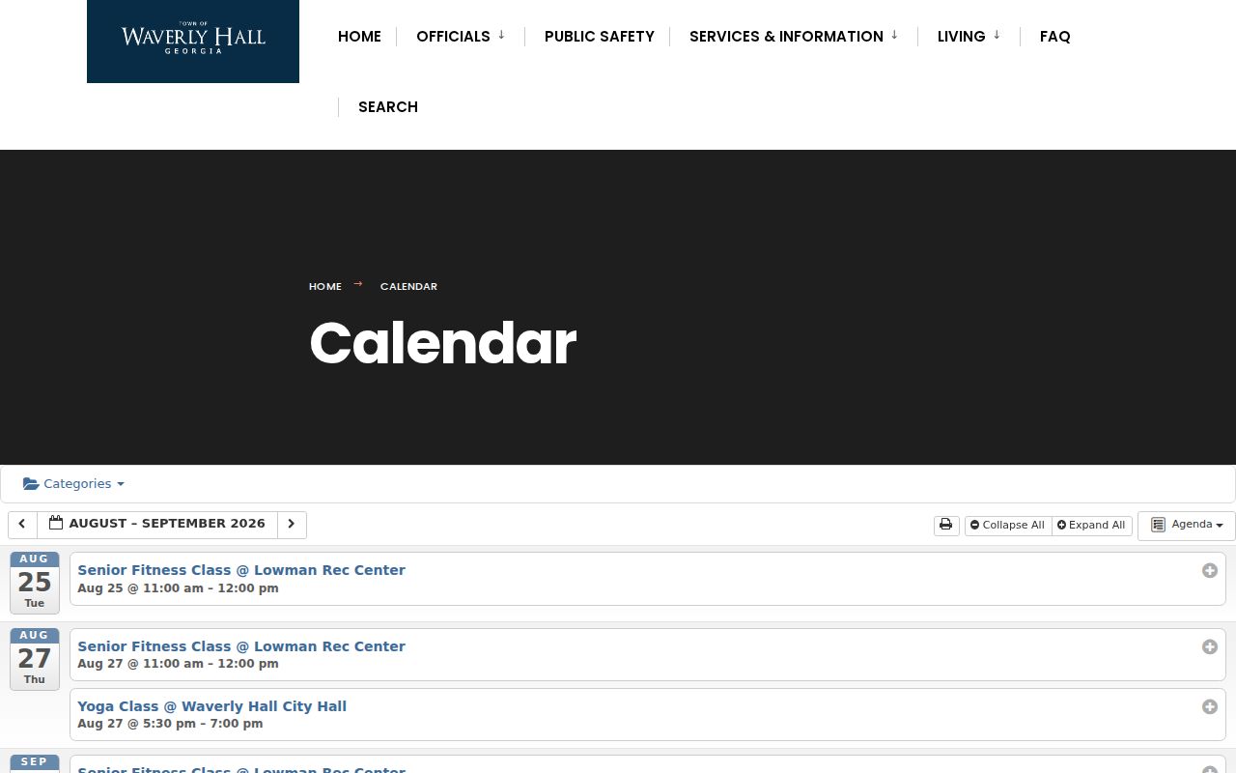
Task: Open the Search menu item
Action: click(388, 107)
